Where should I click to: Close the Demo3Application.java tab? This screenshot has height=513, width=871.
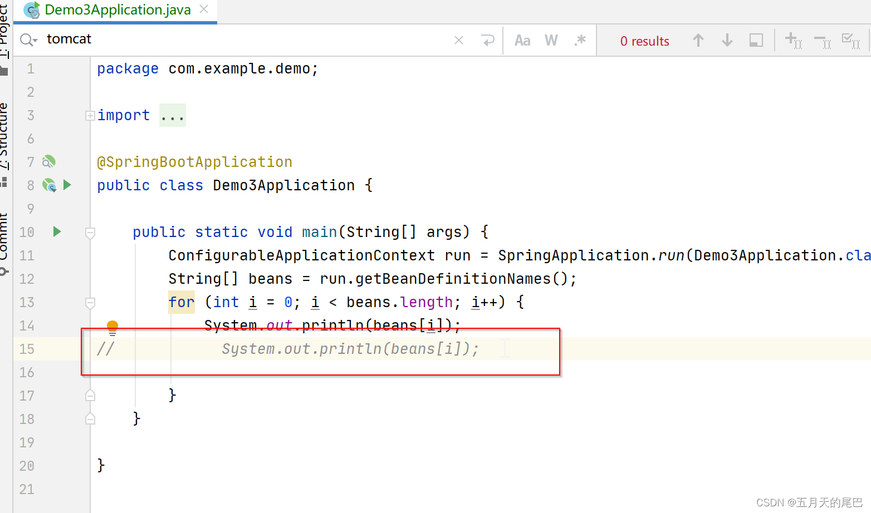pos(204,9)
